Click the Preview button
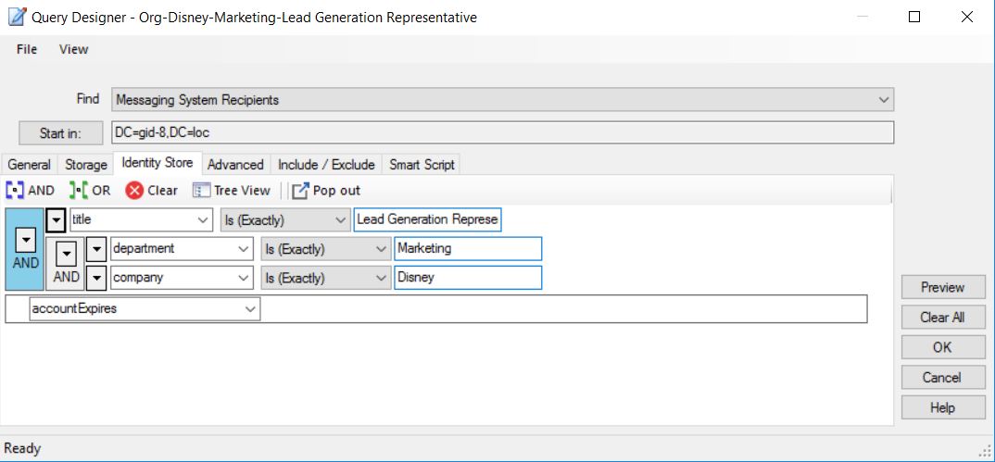995x462 pixels. click(942, 287)
